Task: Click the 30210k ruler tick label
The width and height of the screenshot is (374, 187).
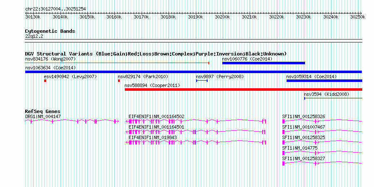Action: [x=250, y=17]
